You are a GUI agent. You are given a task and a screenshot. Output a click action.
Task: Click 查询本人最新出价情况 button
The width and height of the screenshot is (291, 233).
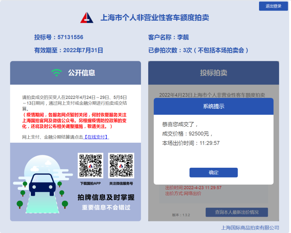click(237, 212)
